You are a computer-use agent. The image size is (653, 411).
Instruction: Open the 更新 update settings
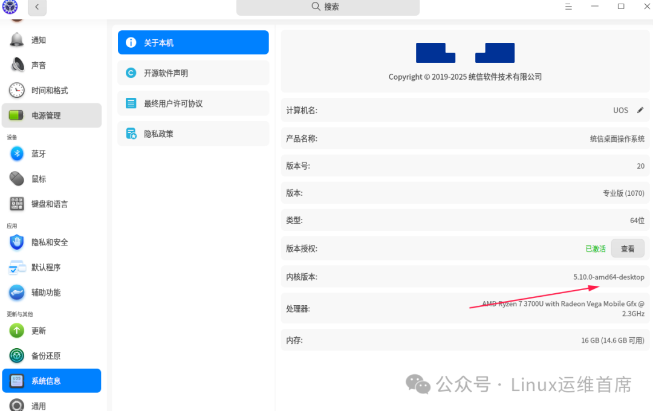point(37,331)
